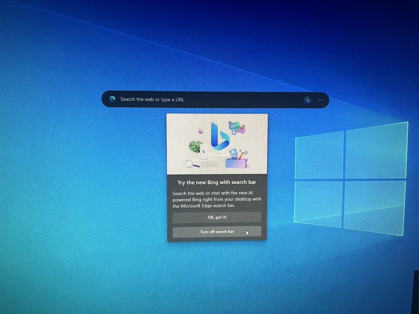The height and width of the screenshot is (314, 419).
Task: Click 'Turn off search bar' button
Action: click(217, 232)
